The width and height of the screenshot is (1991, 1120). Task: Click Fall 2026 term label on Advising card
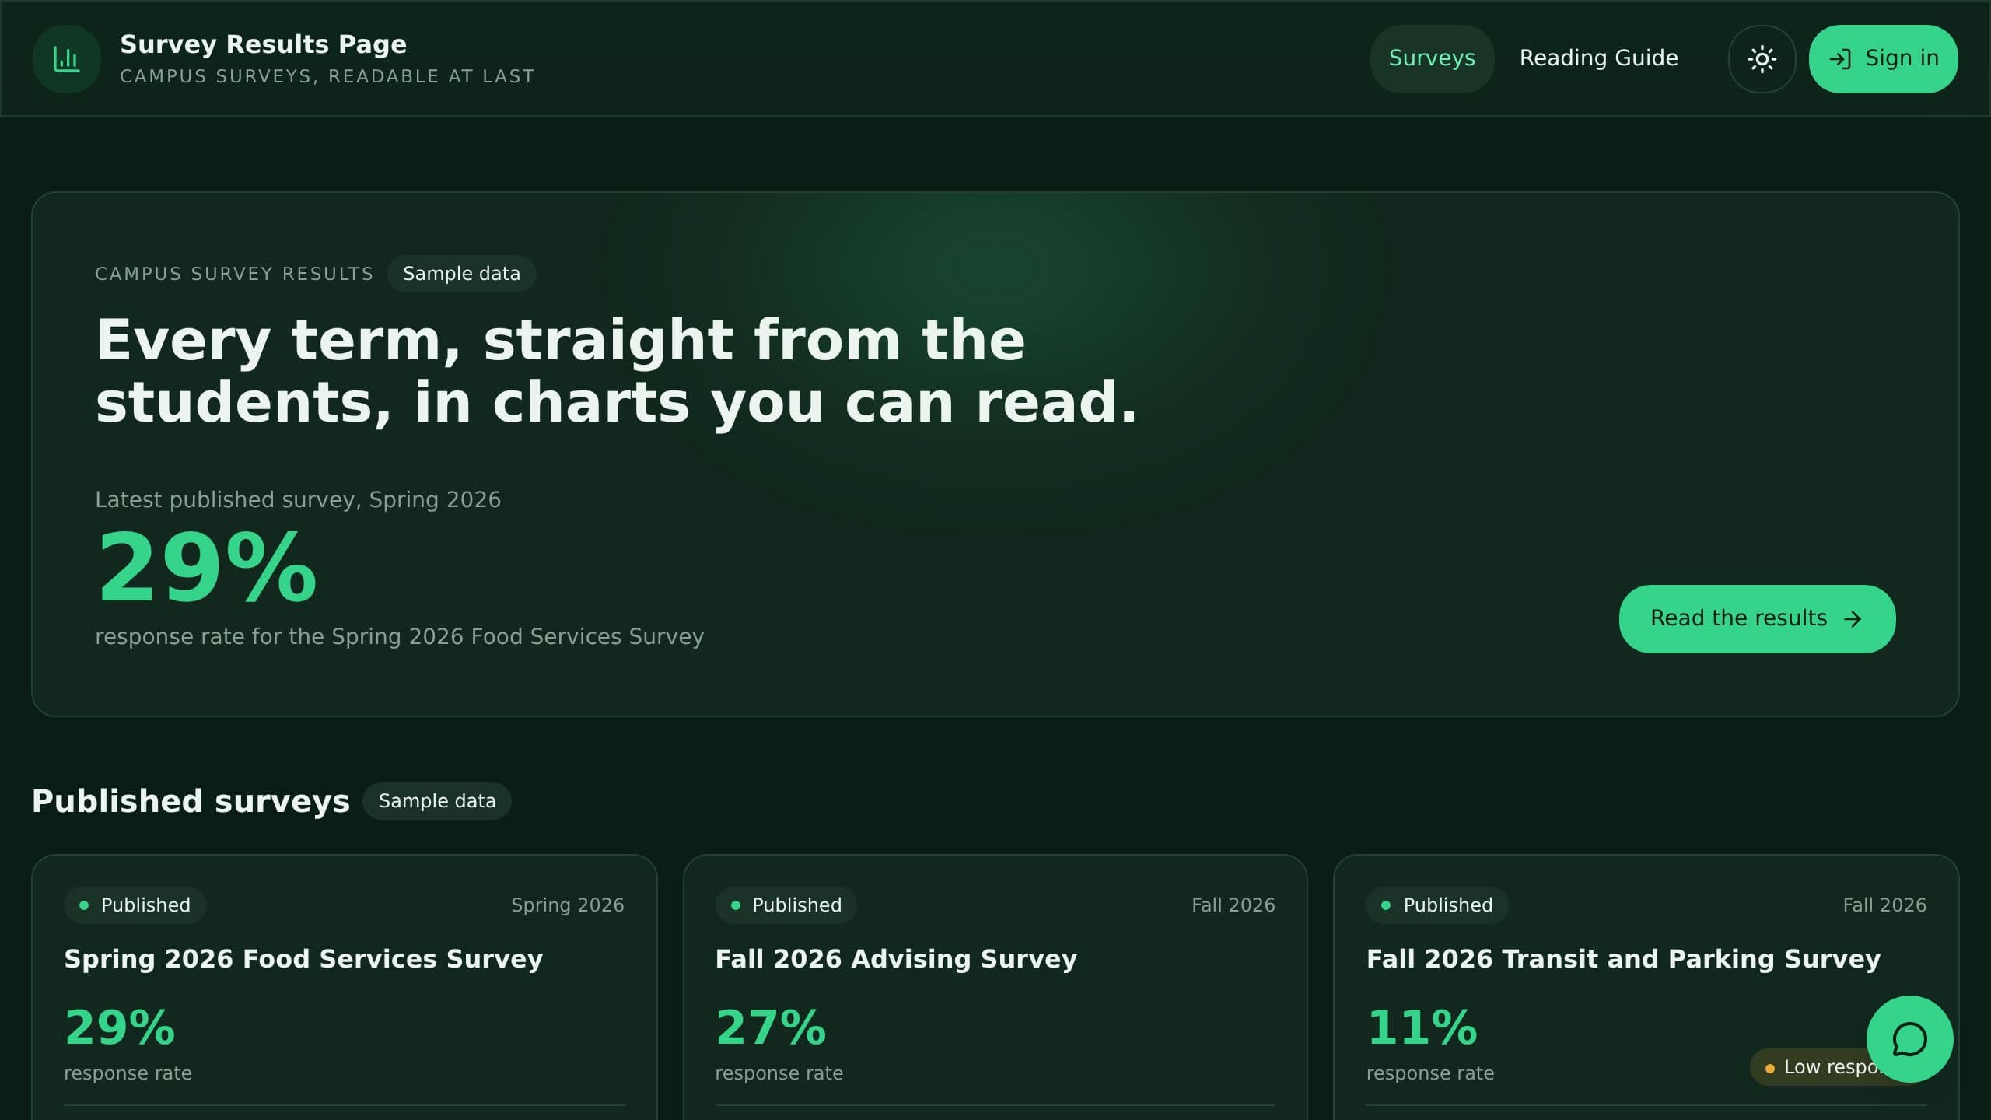1233,905
